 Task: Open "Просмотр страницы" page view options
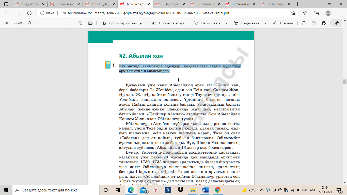point(122,23)
